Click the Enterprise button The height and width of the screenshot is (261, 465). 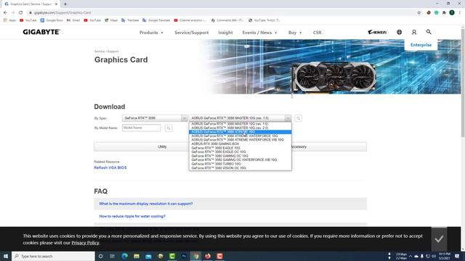point(421,45)
